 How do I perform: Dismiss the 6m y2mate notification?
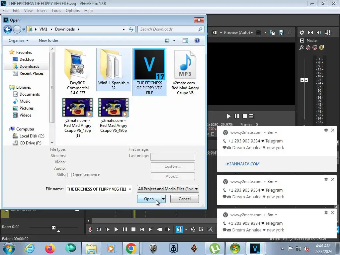(333, 212)
